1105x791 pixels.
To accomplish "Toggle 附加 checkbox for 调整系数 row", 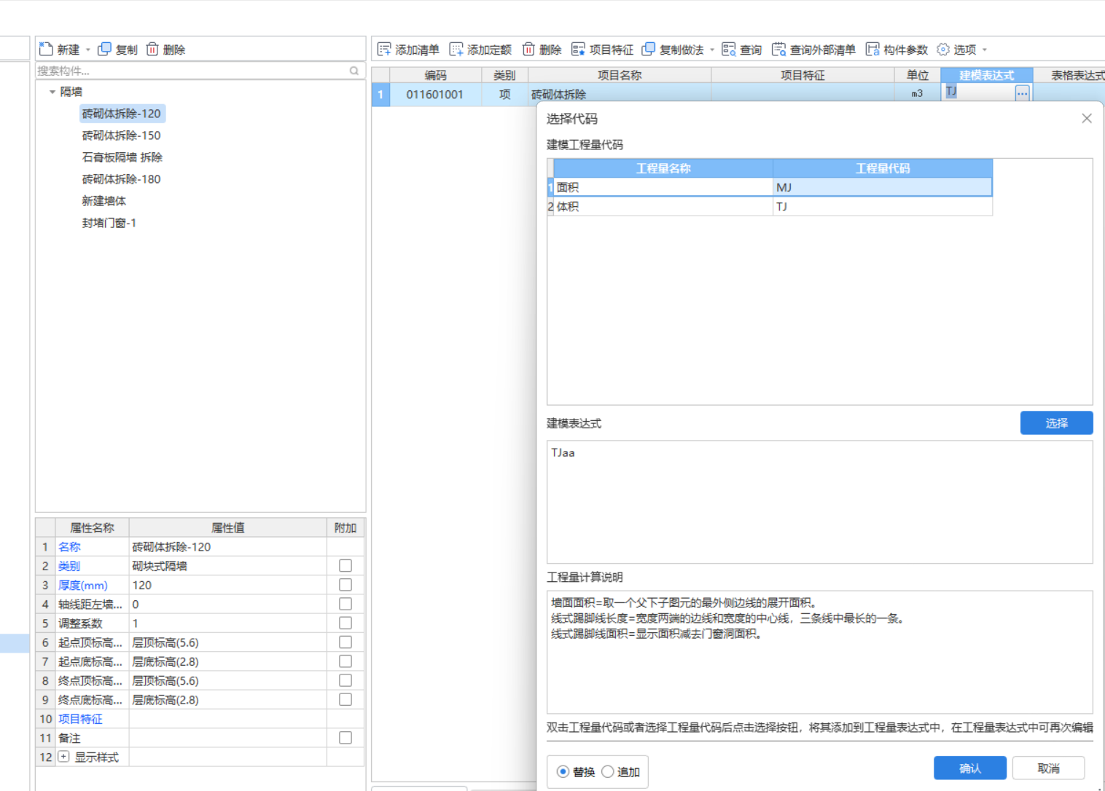I will click(345, 623).
